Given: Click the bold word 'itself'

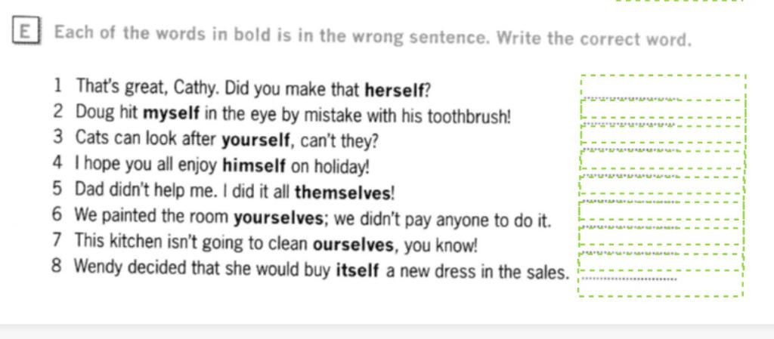Looking at the screenshot, I should 358,271.
